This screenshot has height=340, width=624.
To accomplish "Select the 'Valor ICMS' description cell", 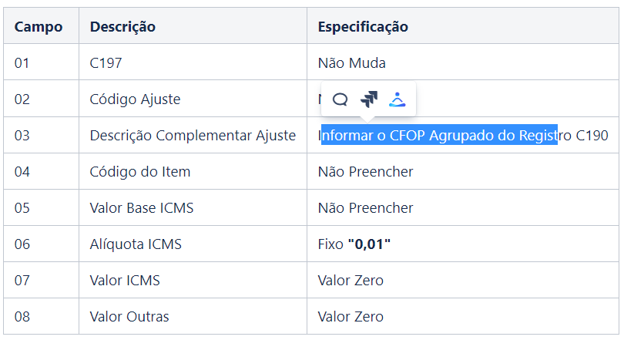I will click(125, 281).
